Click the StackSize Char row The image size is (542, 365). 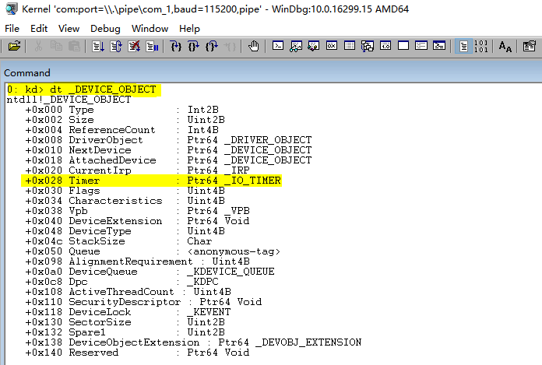click(118, 241)
